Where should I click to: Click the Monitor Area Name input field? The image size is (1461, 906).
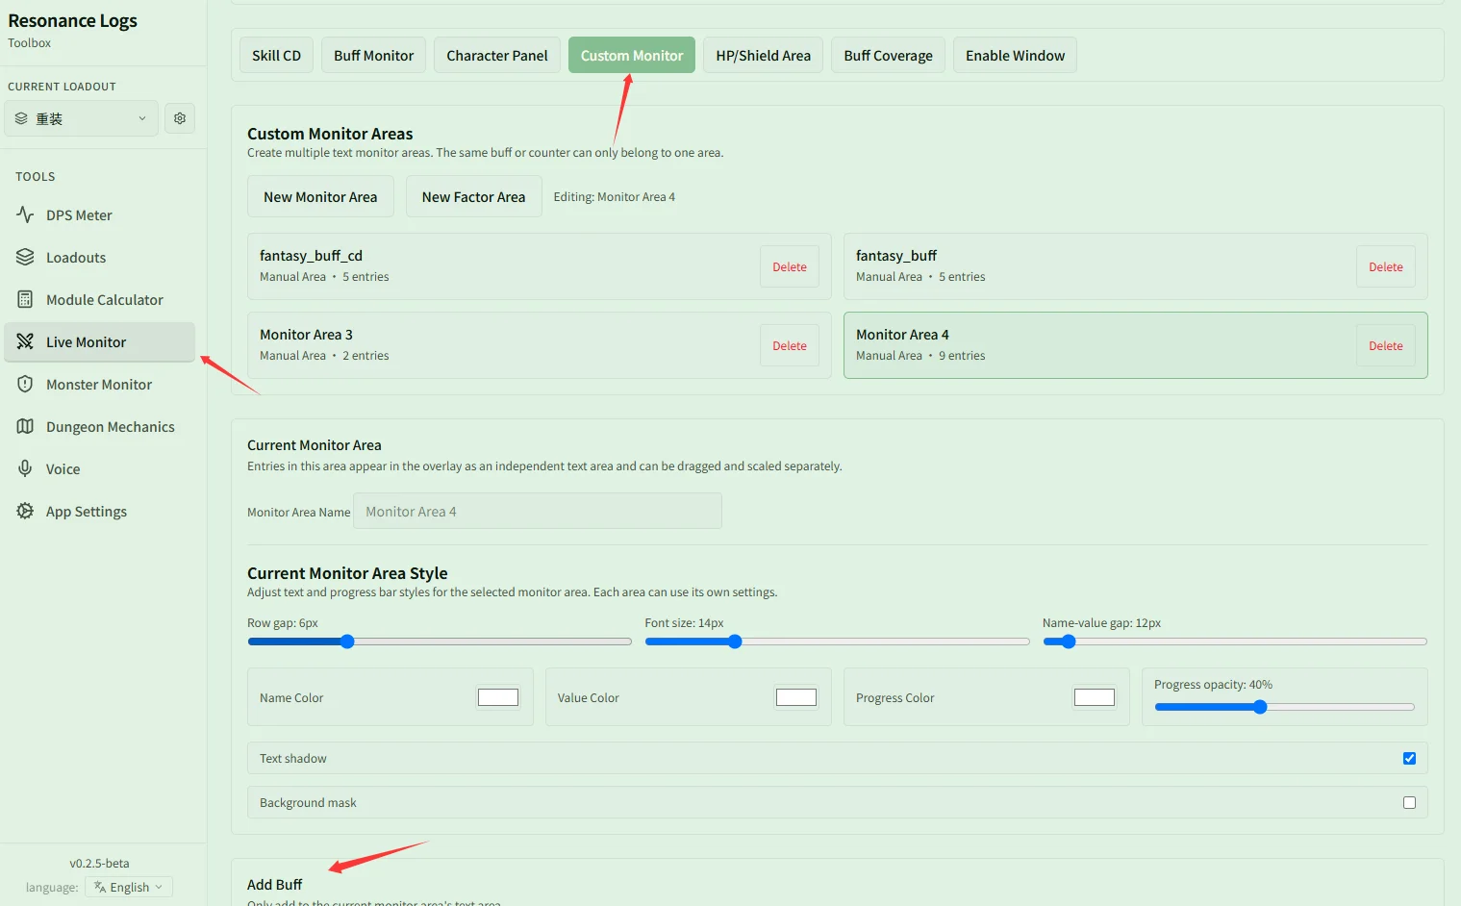pyautogui.click(x=538, y=511)
